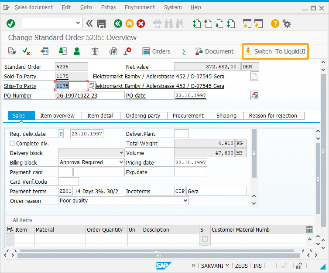This screenshot has height=273, width=329.
Task: Click the Ship-To Party input field
Action: [x=71, y=86]
